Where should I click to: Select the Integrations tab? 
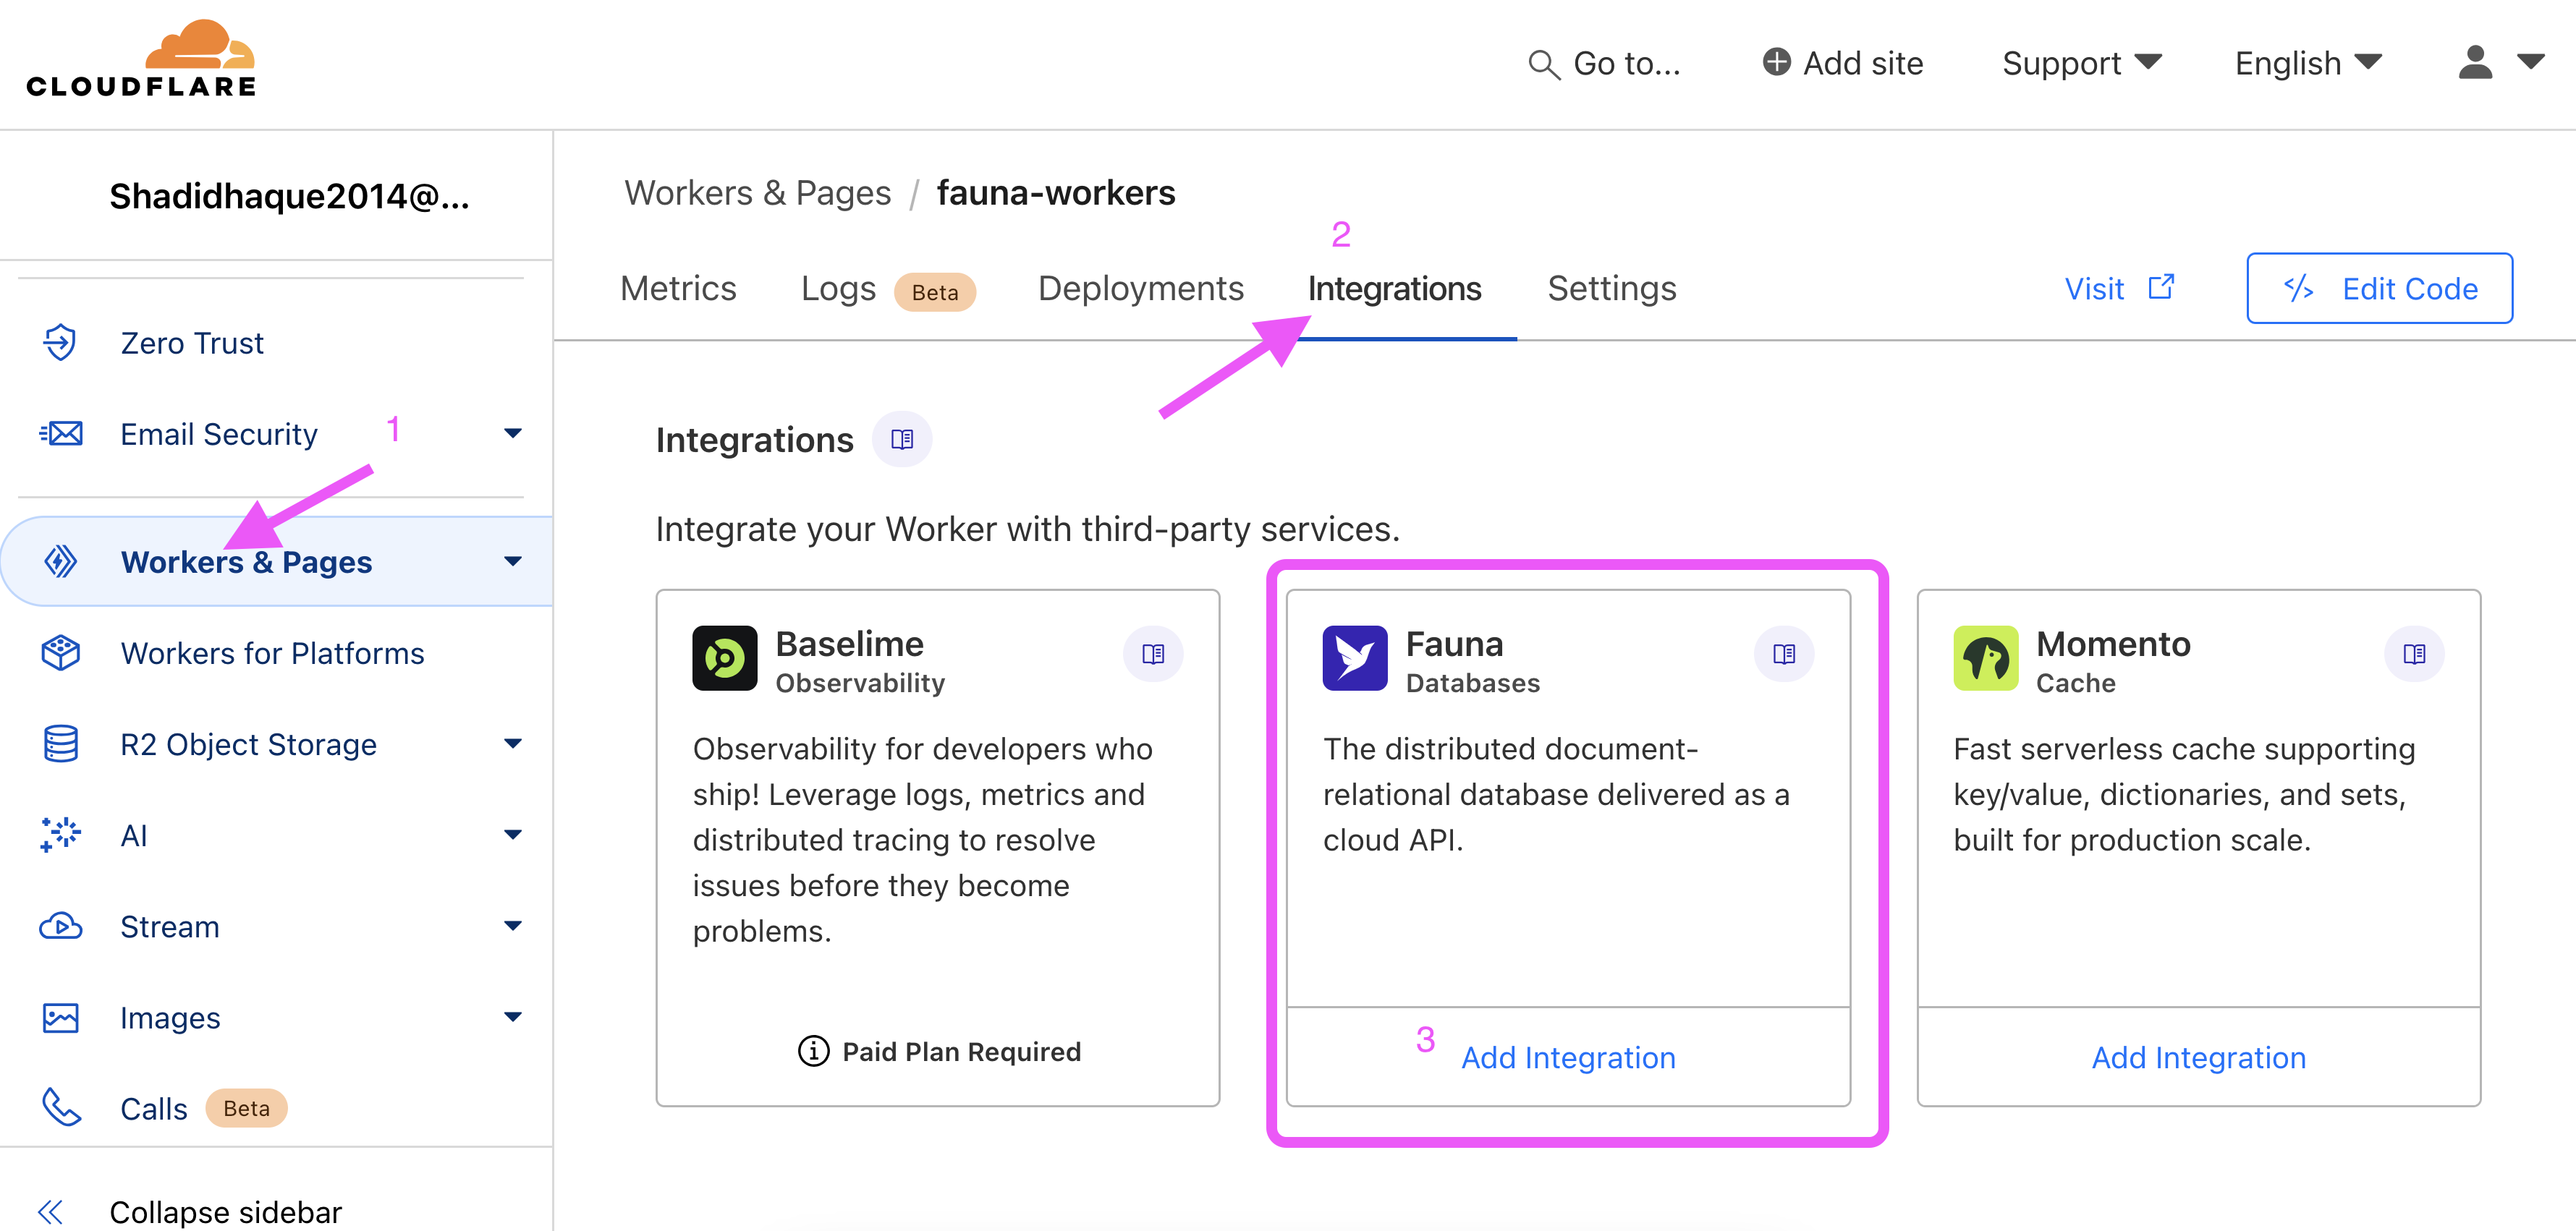(x=1394, y=289)
